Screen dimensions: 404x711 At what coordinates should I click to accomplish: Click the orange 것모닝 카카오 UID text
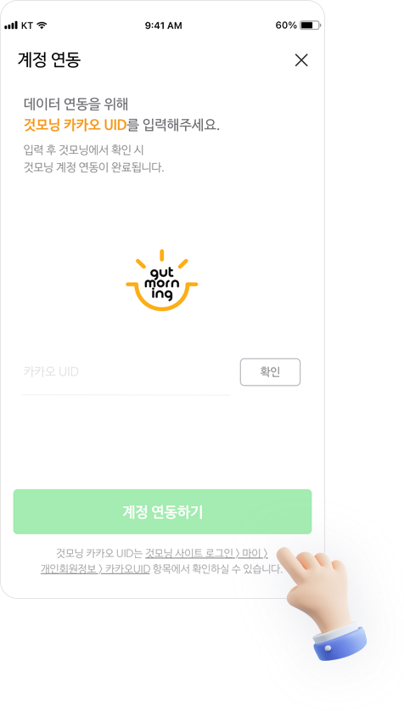tap(75, 125)
